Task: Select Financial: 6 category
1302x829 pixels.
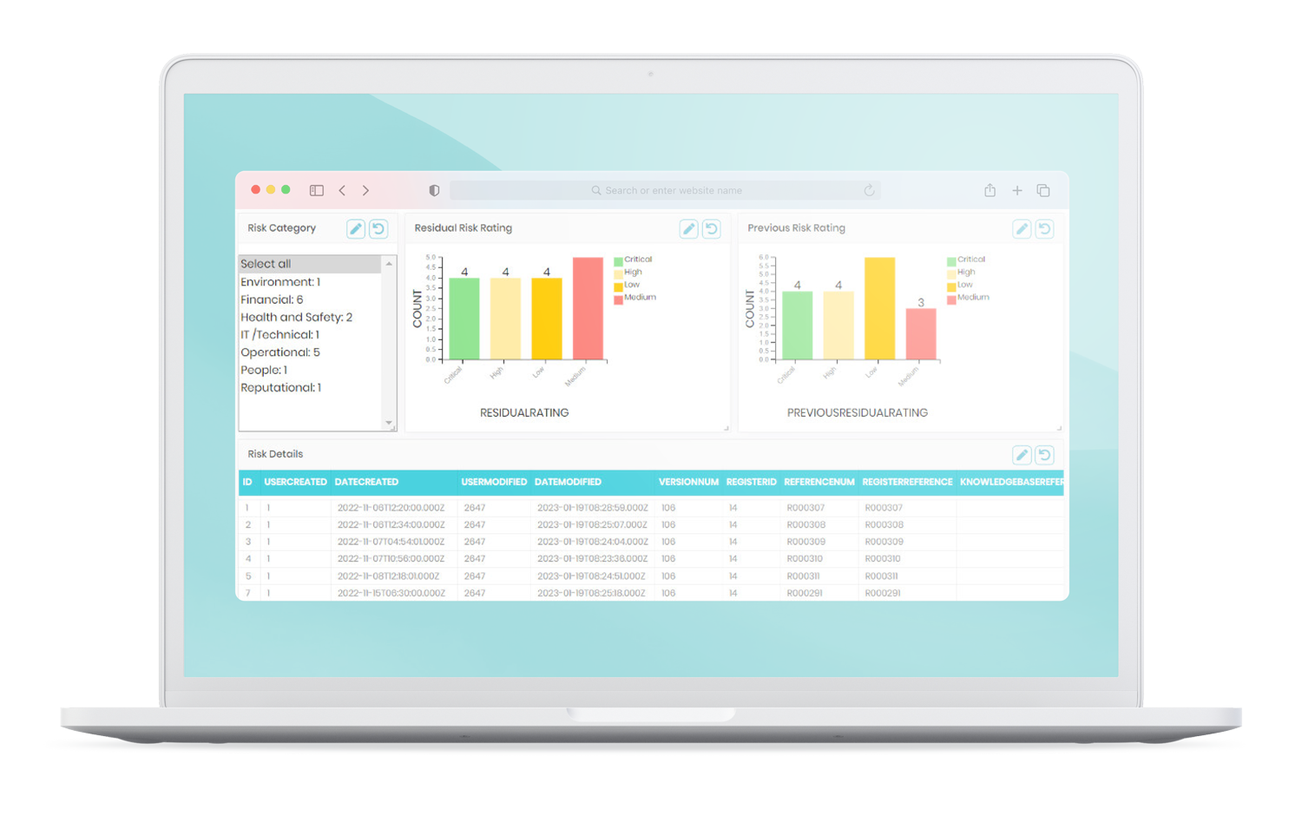Action: (x=310, y=299)
